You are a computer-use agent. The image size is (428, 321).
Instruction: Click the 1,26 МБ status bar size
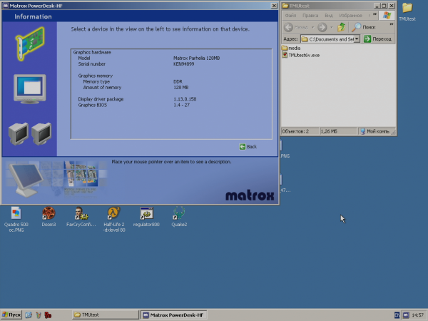(338, 131)
